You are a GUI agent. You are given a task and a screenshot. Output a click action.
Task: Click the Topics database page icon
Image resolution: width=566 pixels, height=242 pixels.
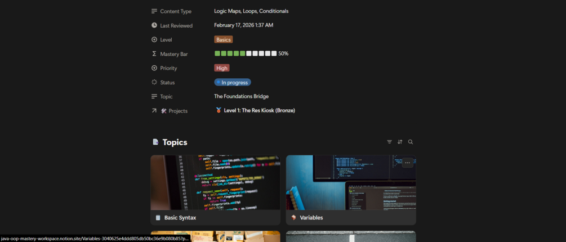[x=155, y=142]
